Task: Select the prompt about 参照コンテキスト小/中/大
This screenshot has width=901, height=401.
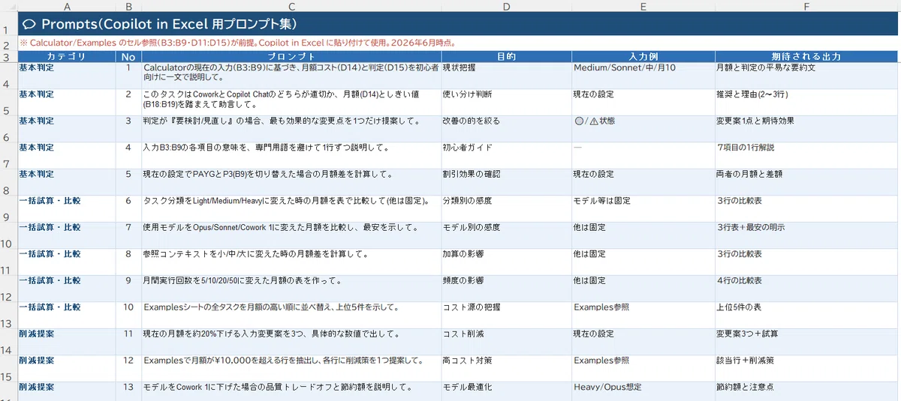Action: (291, 262)
